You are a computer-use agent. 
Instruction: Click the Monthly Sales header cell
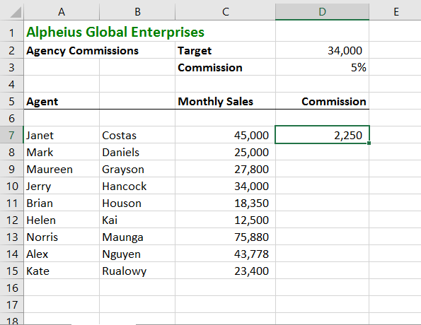point(225,101)
